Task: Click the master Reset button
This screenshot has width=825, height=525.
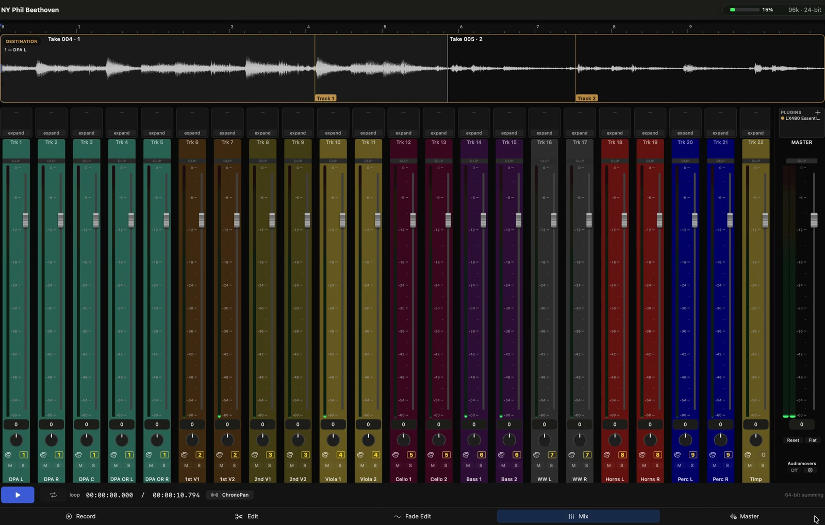Action: click(793, 440)
